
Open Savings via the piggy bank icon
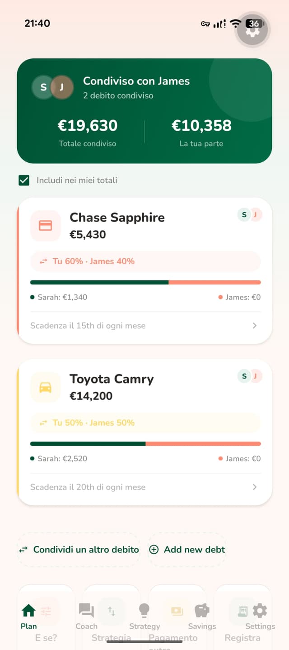201,609
